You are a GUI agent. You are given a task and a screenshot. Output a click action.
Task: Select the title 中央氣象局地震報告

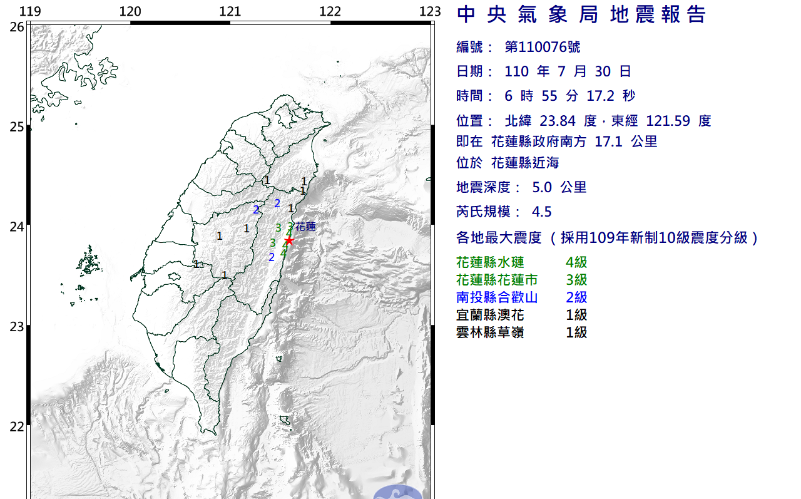[582, 14]
